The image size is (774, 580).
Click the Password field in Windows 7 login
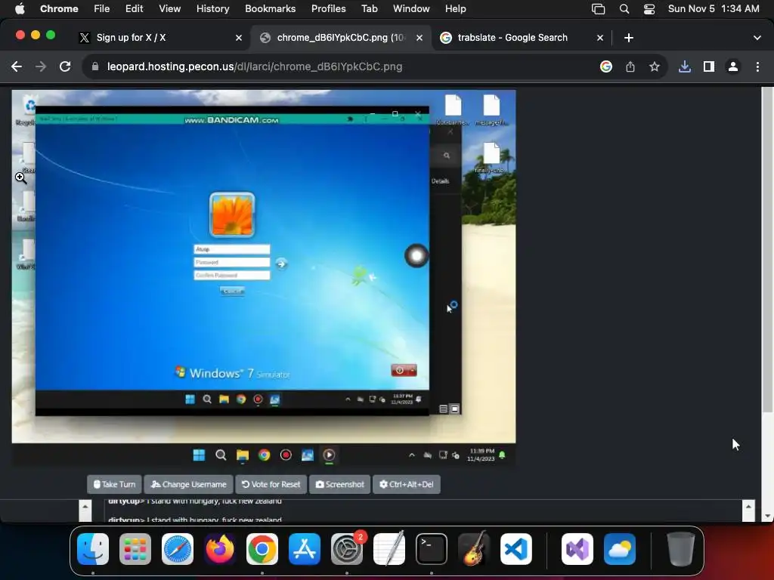coord(232,262)
